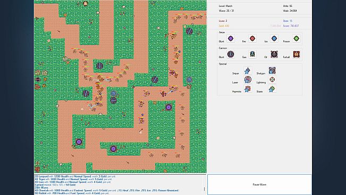Viewport: 346px width, 195px height.
Task: Click the 'Shotgun' tower label
Action: (260, 74)
